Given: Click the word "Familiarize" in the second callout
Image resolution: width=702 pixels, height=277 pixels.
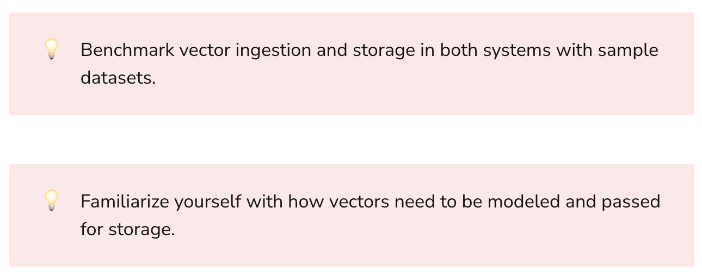Looking at the screenshot, I should (125, 202).
